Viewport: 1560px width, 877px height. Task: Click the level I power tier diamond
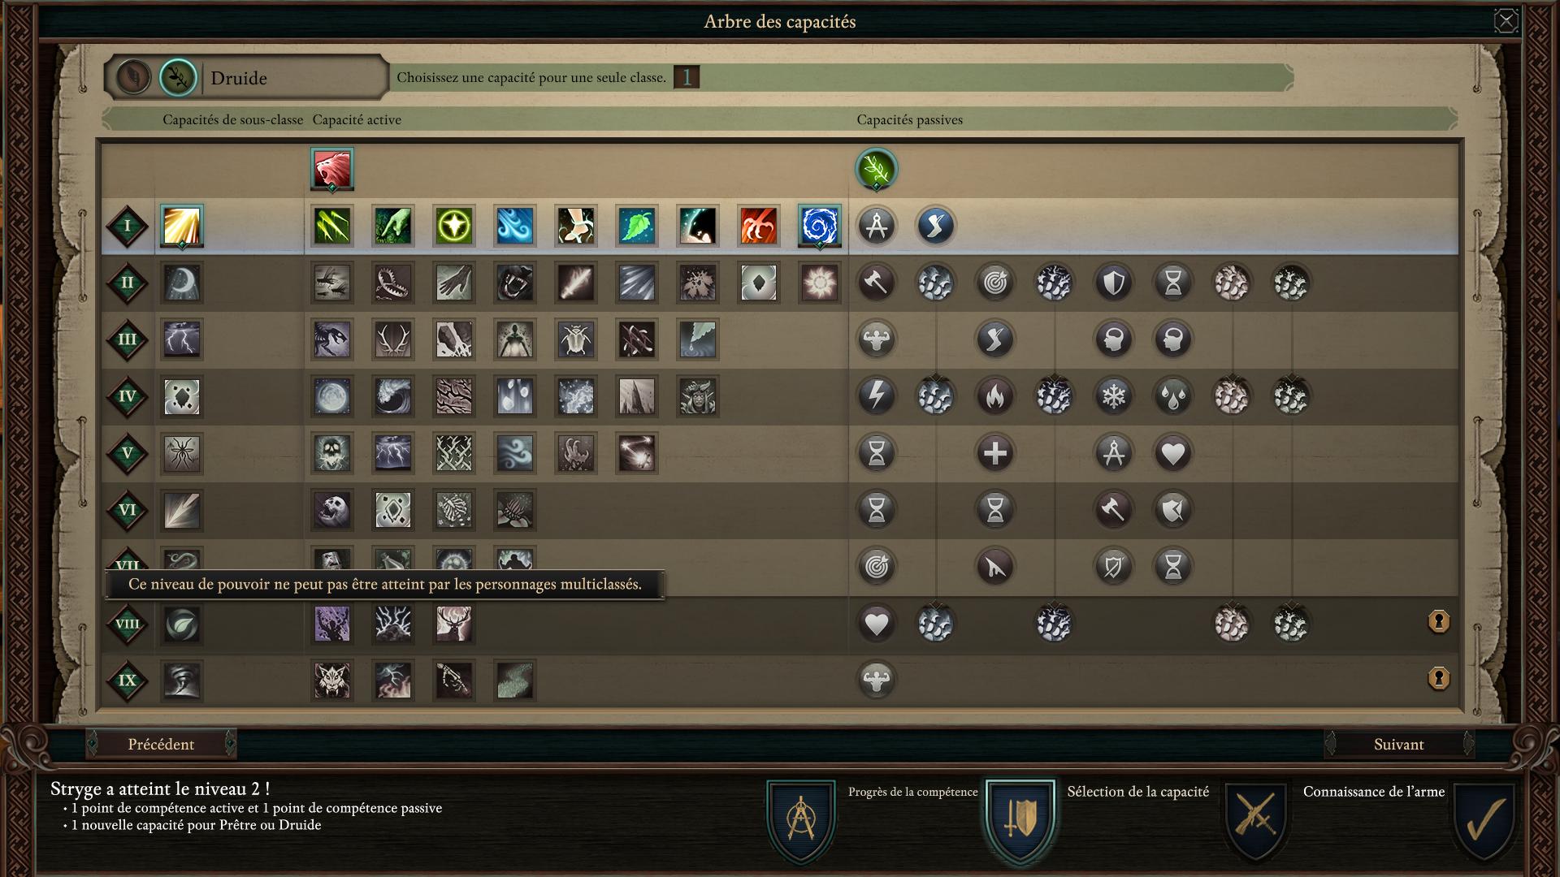tap(128, 226)
